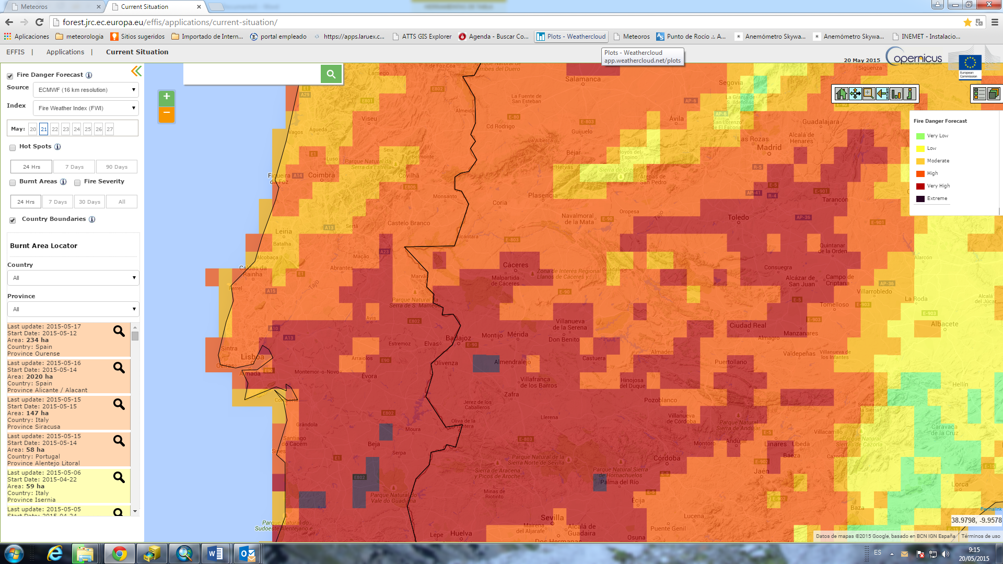Viewport: 1003px width, 564px height.
Task: Click the Home map extent icon
Action: click(841, 94)
